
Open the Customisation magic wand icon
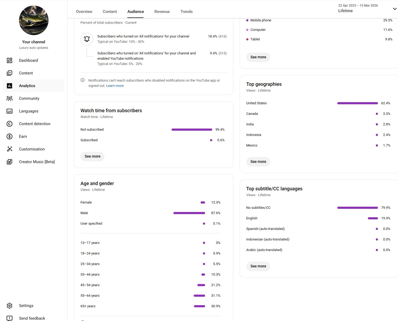[x=10, y=149]
